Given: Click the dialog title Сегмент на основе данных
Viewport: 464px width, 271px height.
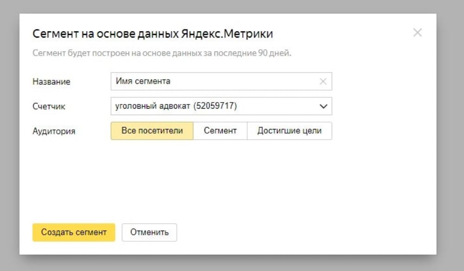Looking at the screenshot, I should [x=153, y=33].
